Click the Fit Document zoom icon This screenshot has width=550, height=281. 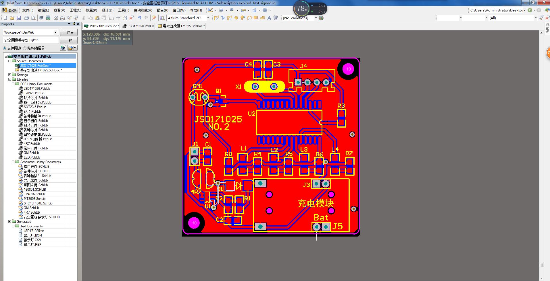[56, 18]
